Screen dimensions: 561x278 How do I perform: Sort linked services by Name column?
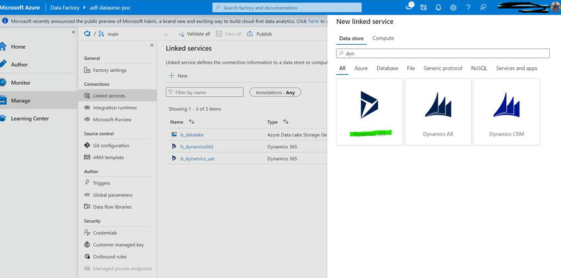192,122
